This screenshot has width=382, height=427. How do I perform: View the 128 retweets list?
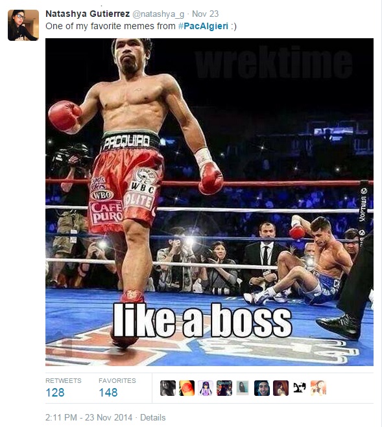(64, 387)
